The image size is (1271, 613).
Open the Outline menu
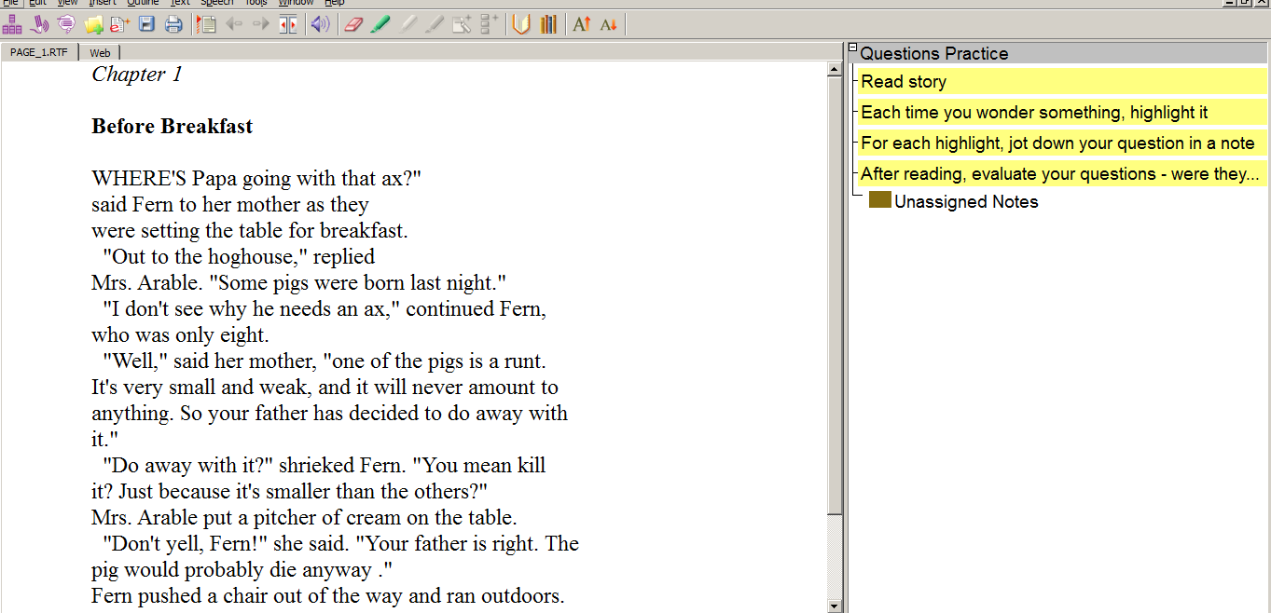[x=143, y=3]
